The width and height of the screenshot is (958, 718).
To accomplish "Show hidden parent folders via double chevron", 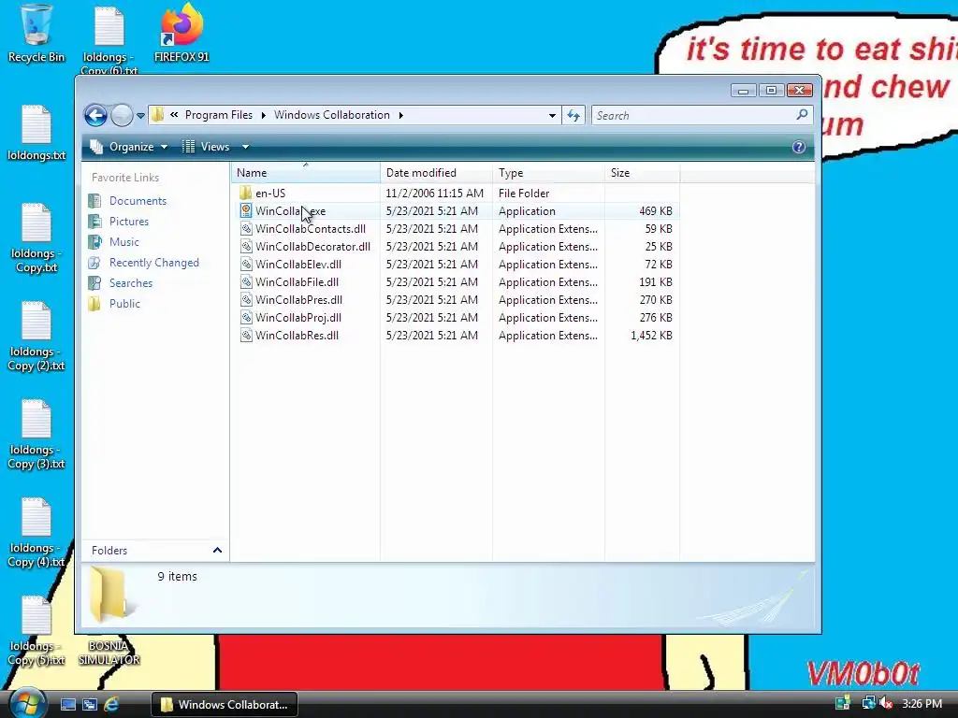I will tap(174, 115).
